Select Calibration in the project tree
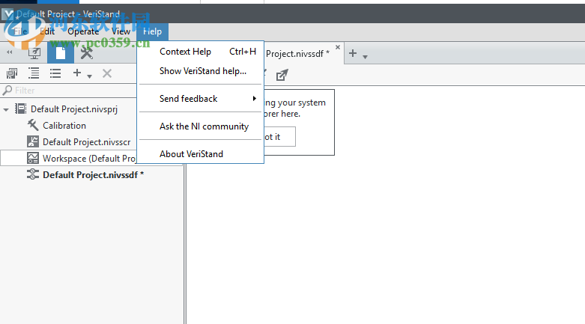Screen dimensions: 585x324 pyautogui.click(x=64, y=126)
